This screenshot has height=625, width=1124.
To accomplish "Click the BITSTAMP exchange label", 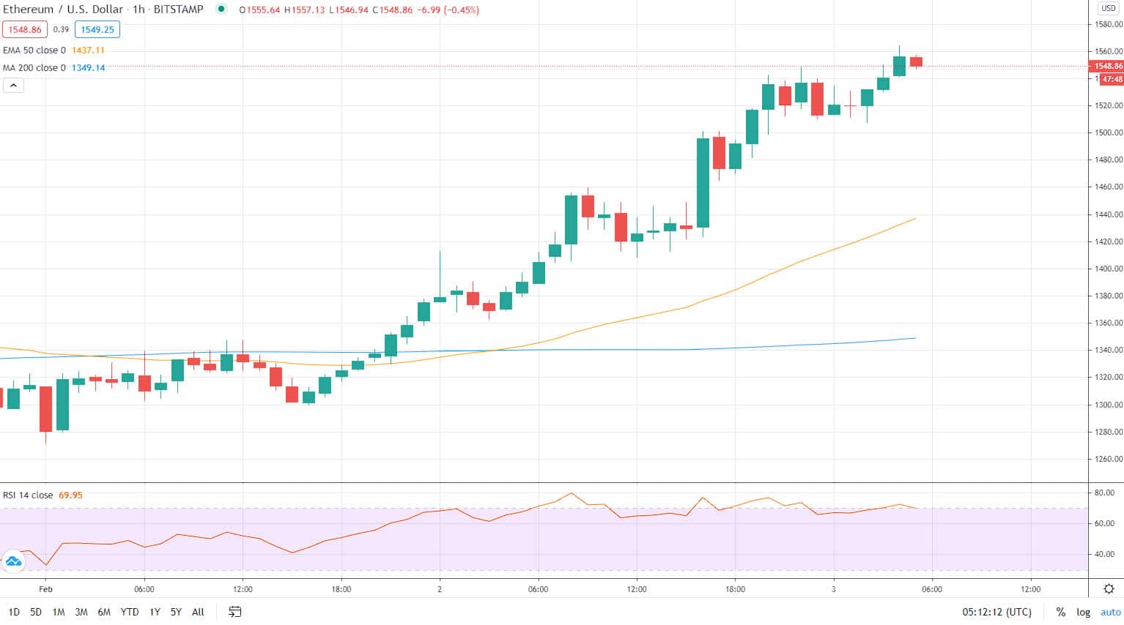I will click(179, 10).
